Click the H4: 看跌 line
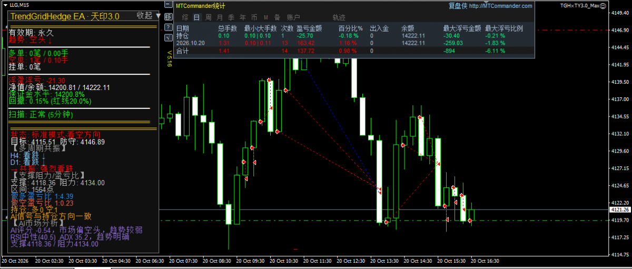 [x=28, y=155]
